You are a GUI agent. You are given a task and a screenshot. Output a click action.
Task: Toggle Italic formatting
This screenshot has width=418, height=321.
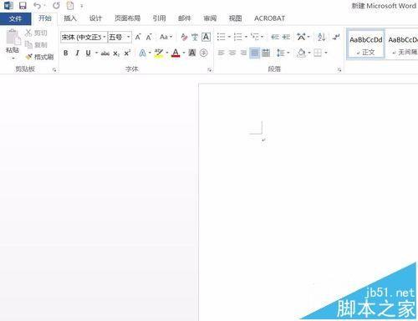click(x=77, y=53)
